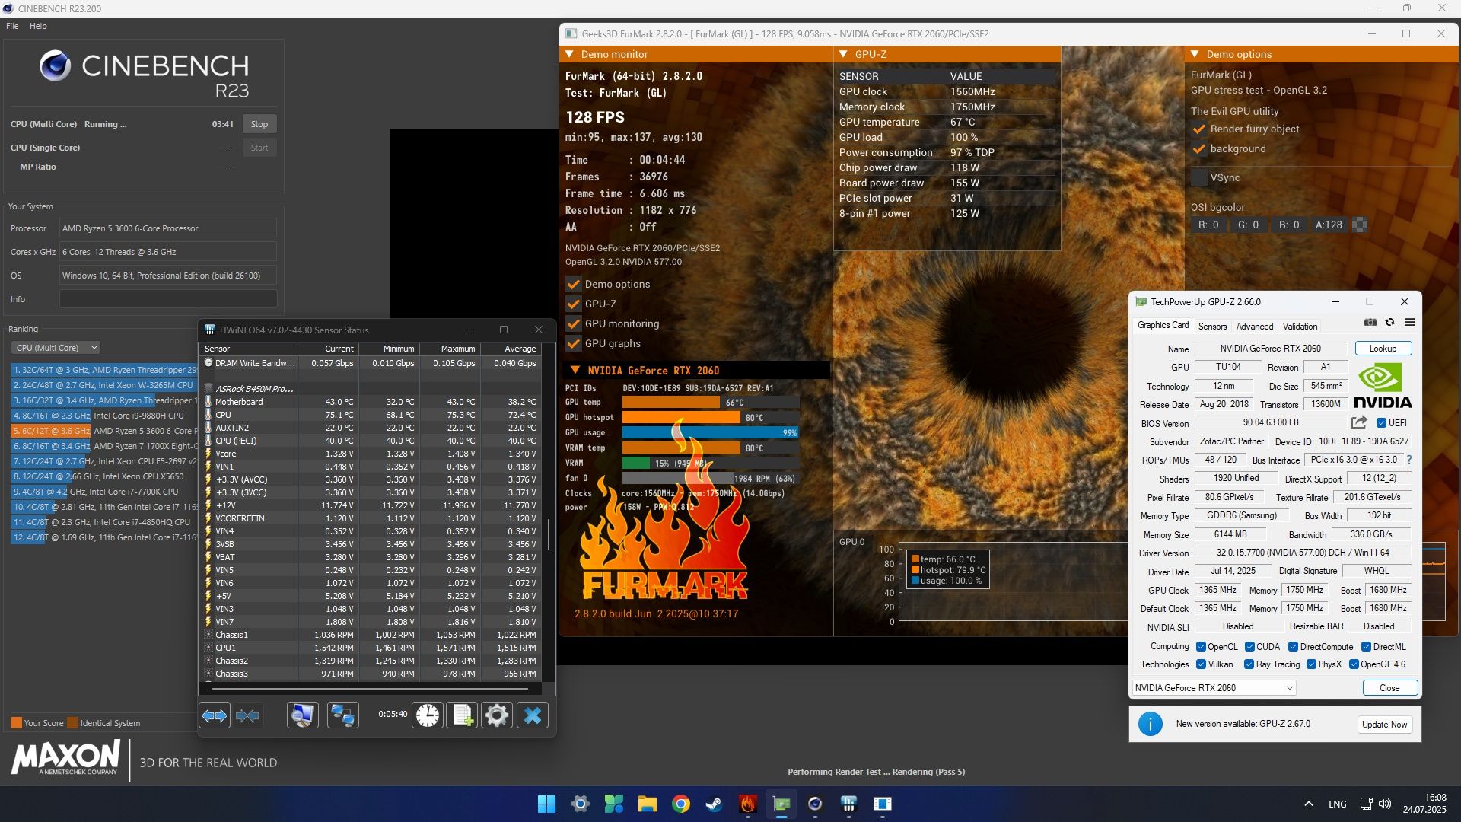Image resolution: width=1461 pixels, height=822 pixels.
Task: Toggle the UEFI checkbox in GPU-Z
Action: coord(1381,423)
